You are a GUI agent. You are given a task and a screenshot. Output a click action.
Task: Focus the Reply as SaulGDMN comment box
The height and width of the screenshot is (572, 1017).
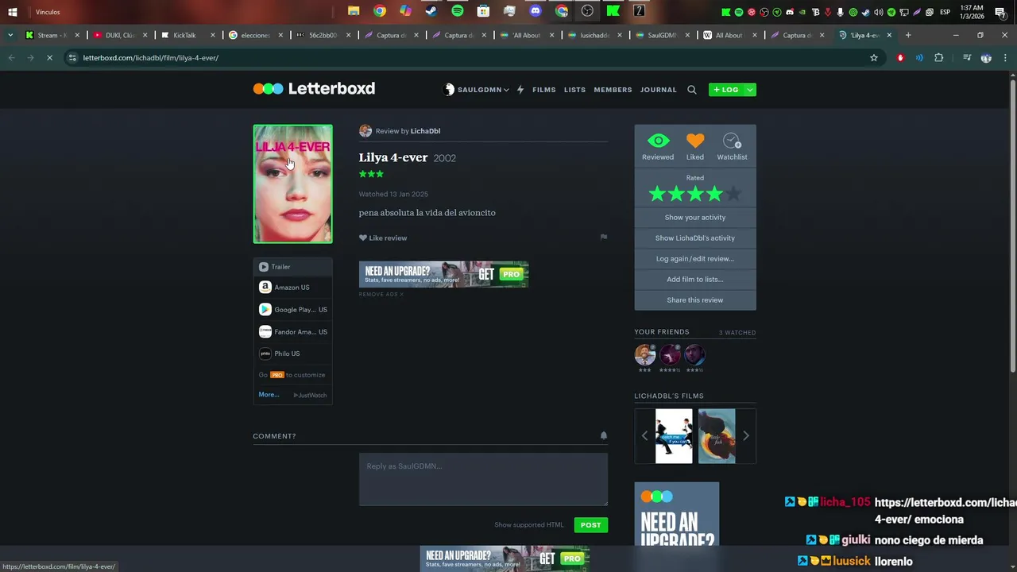(483, 480)
